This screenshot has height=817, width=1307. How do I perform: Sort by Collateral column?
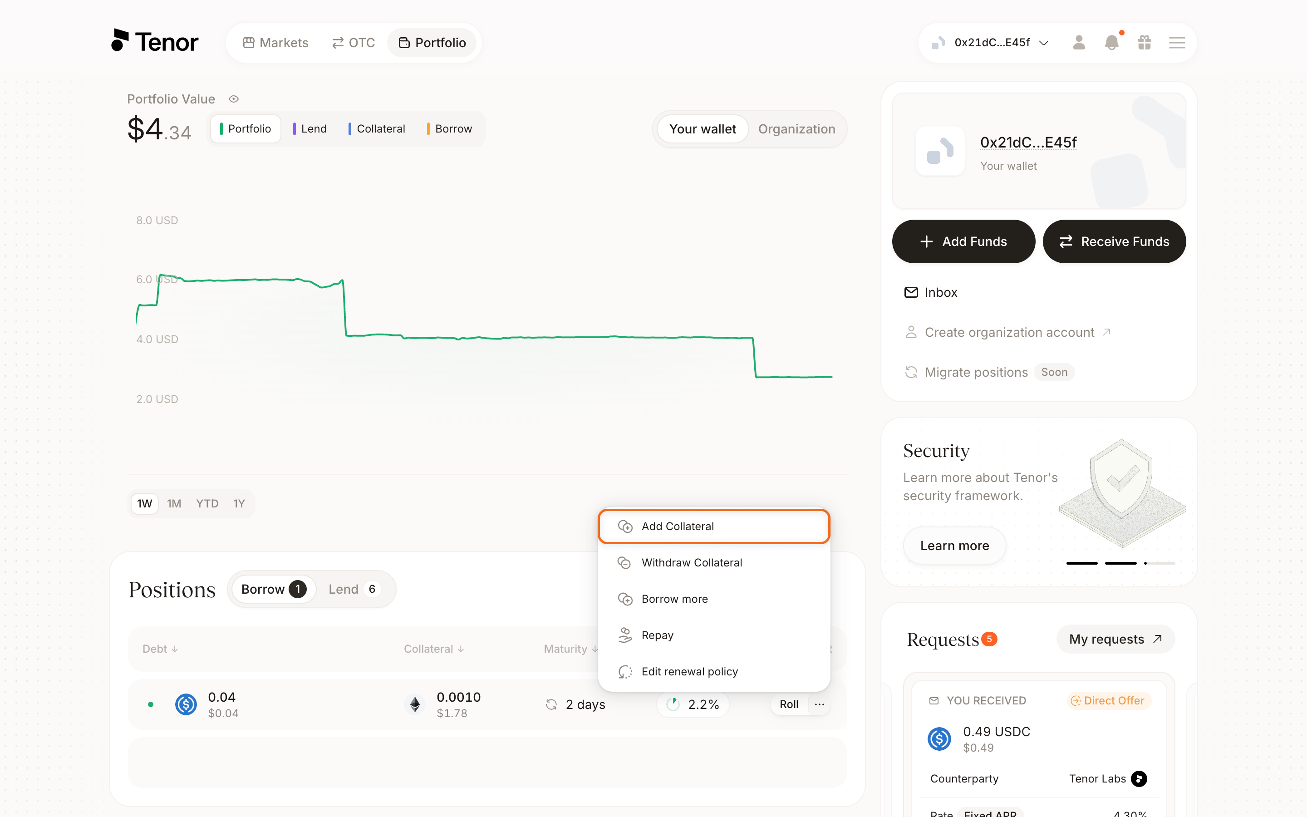(x=434, y=649)
